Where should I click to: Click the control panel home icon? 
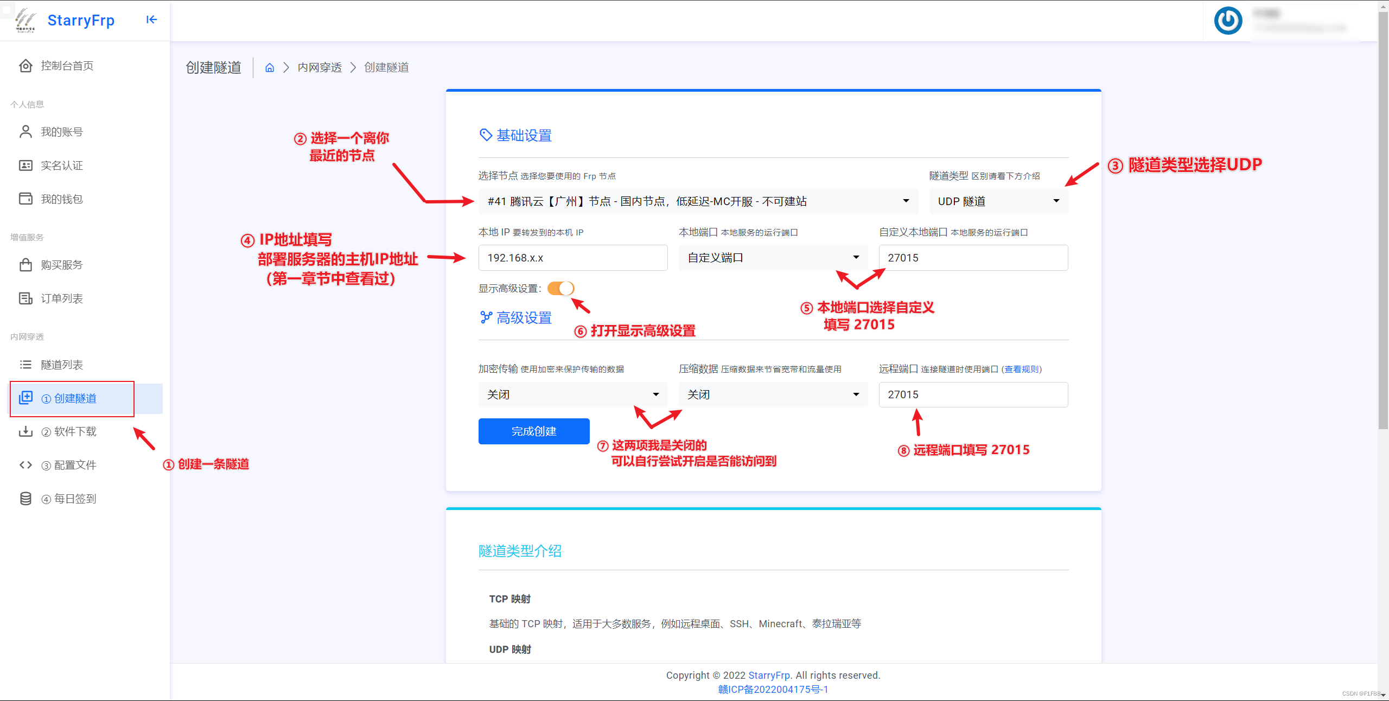(x=26, y=66)
